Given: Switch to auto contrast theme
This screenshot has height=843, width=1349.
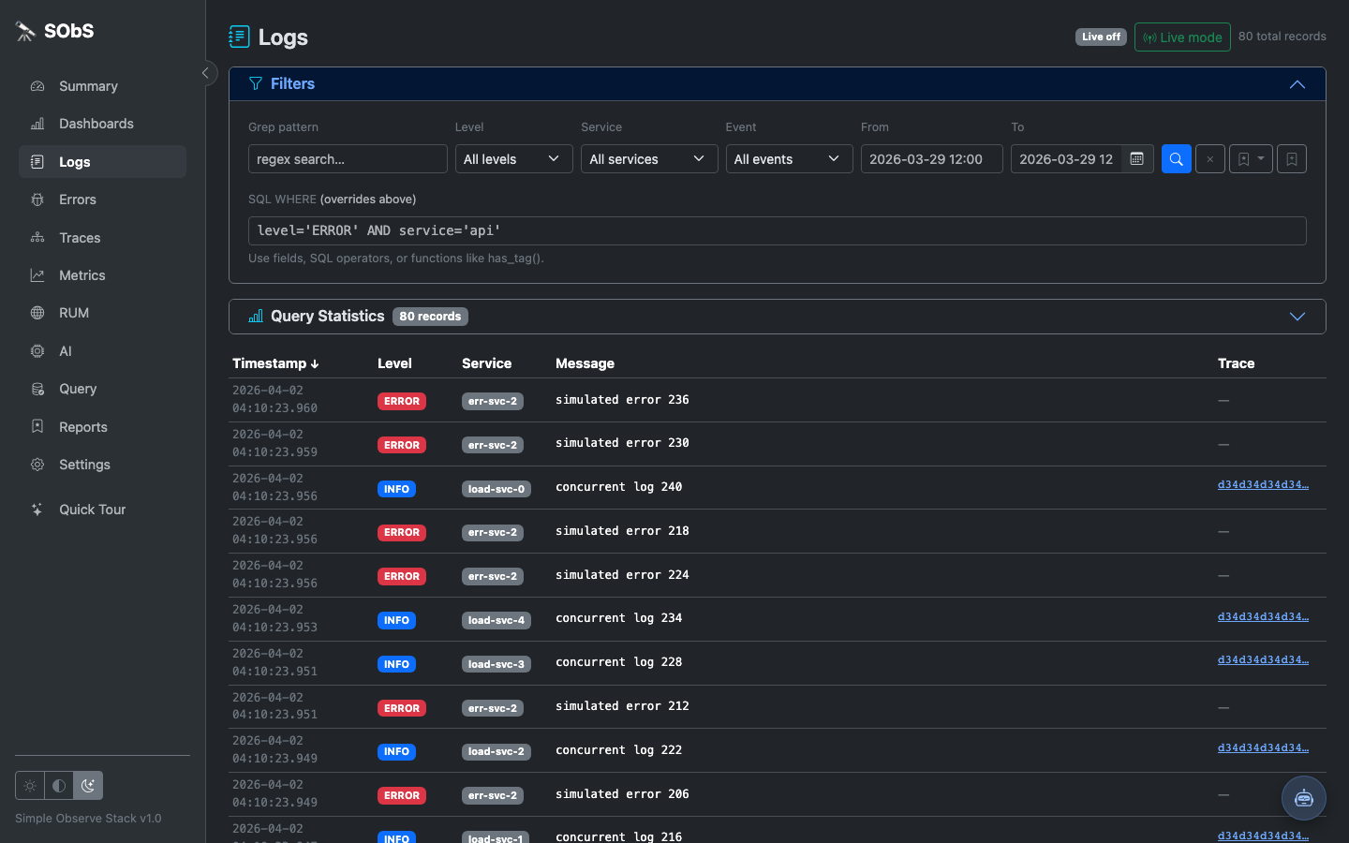Looking at the screenshot, I should pyautogui.click(x=59, y=786).
